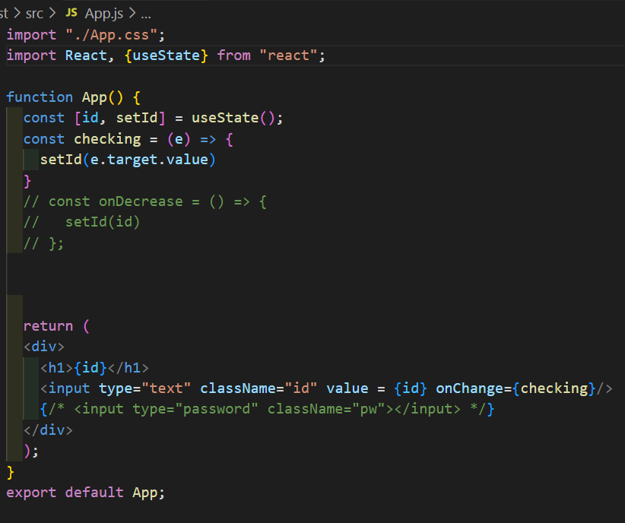Screen dimensions: 625x523
Task: Click the value property in e.target.value
Action: tap(187, 160)
